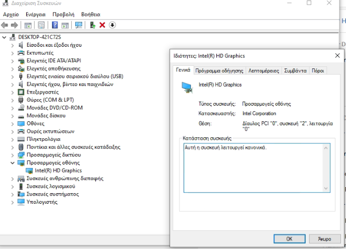Expand Συσκευές ανθρώπινης διεπαφής node
The image size is (346, 249).
[13, 179]
